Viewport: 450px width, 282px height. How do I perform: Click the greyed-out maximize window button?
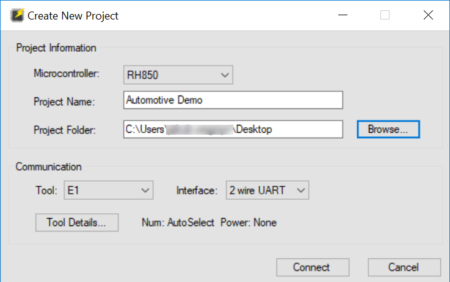point(385,15)
